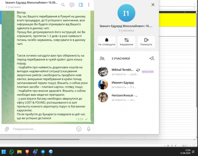Click the І1 group avatar
The image size is (198, 156).
(x=126, y=13)
